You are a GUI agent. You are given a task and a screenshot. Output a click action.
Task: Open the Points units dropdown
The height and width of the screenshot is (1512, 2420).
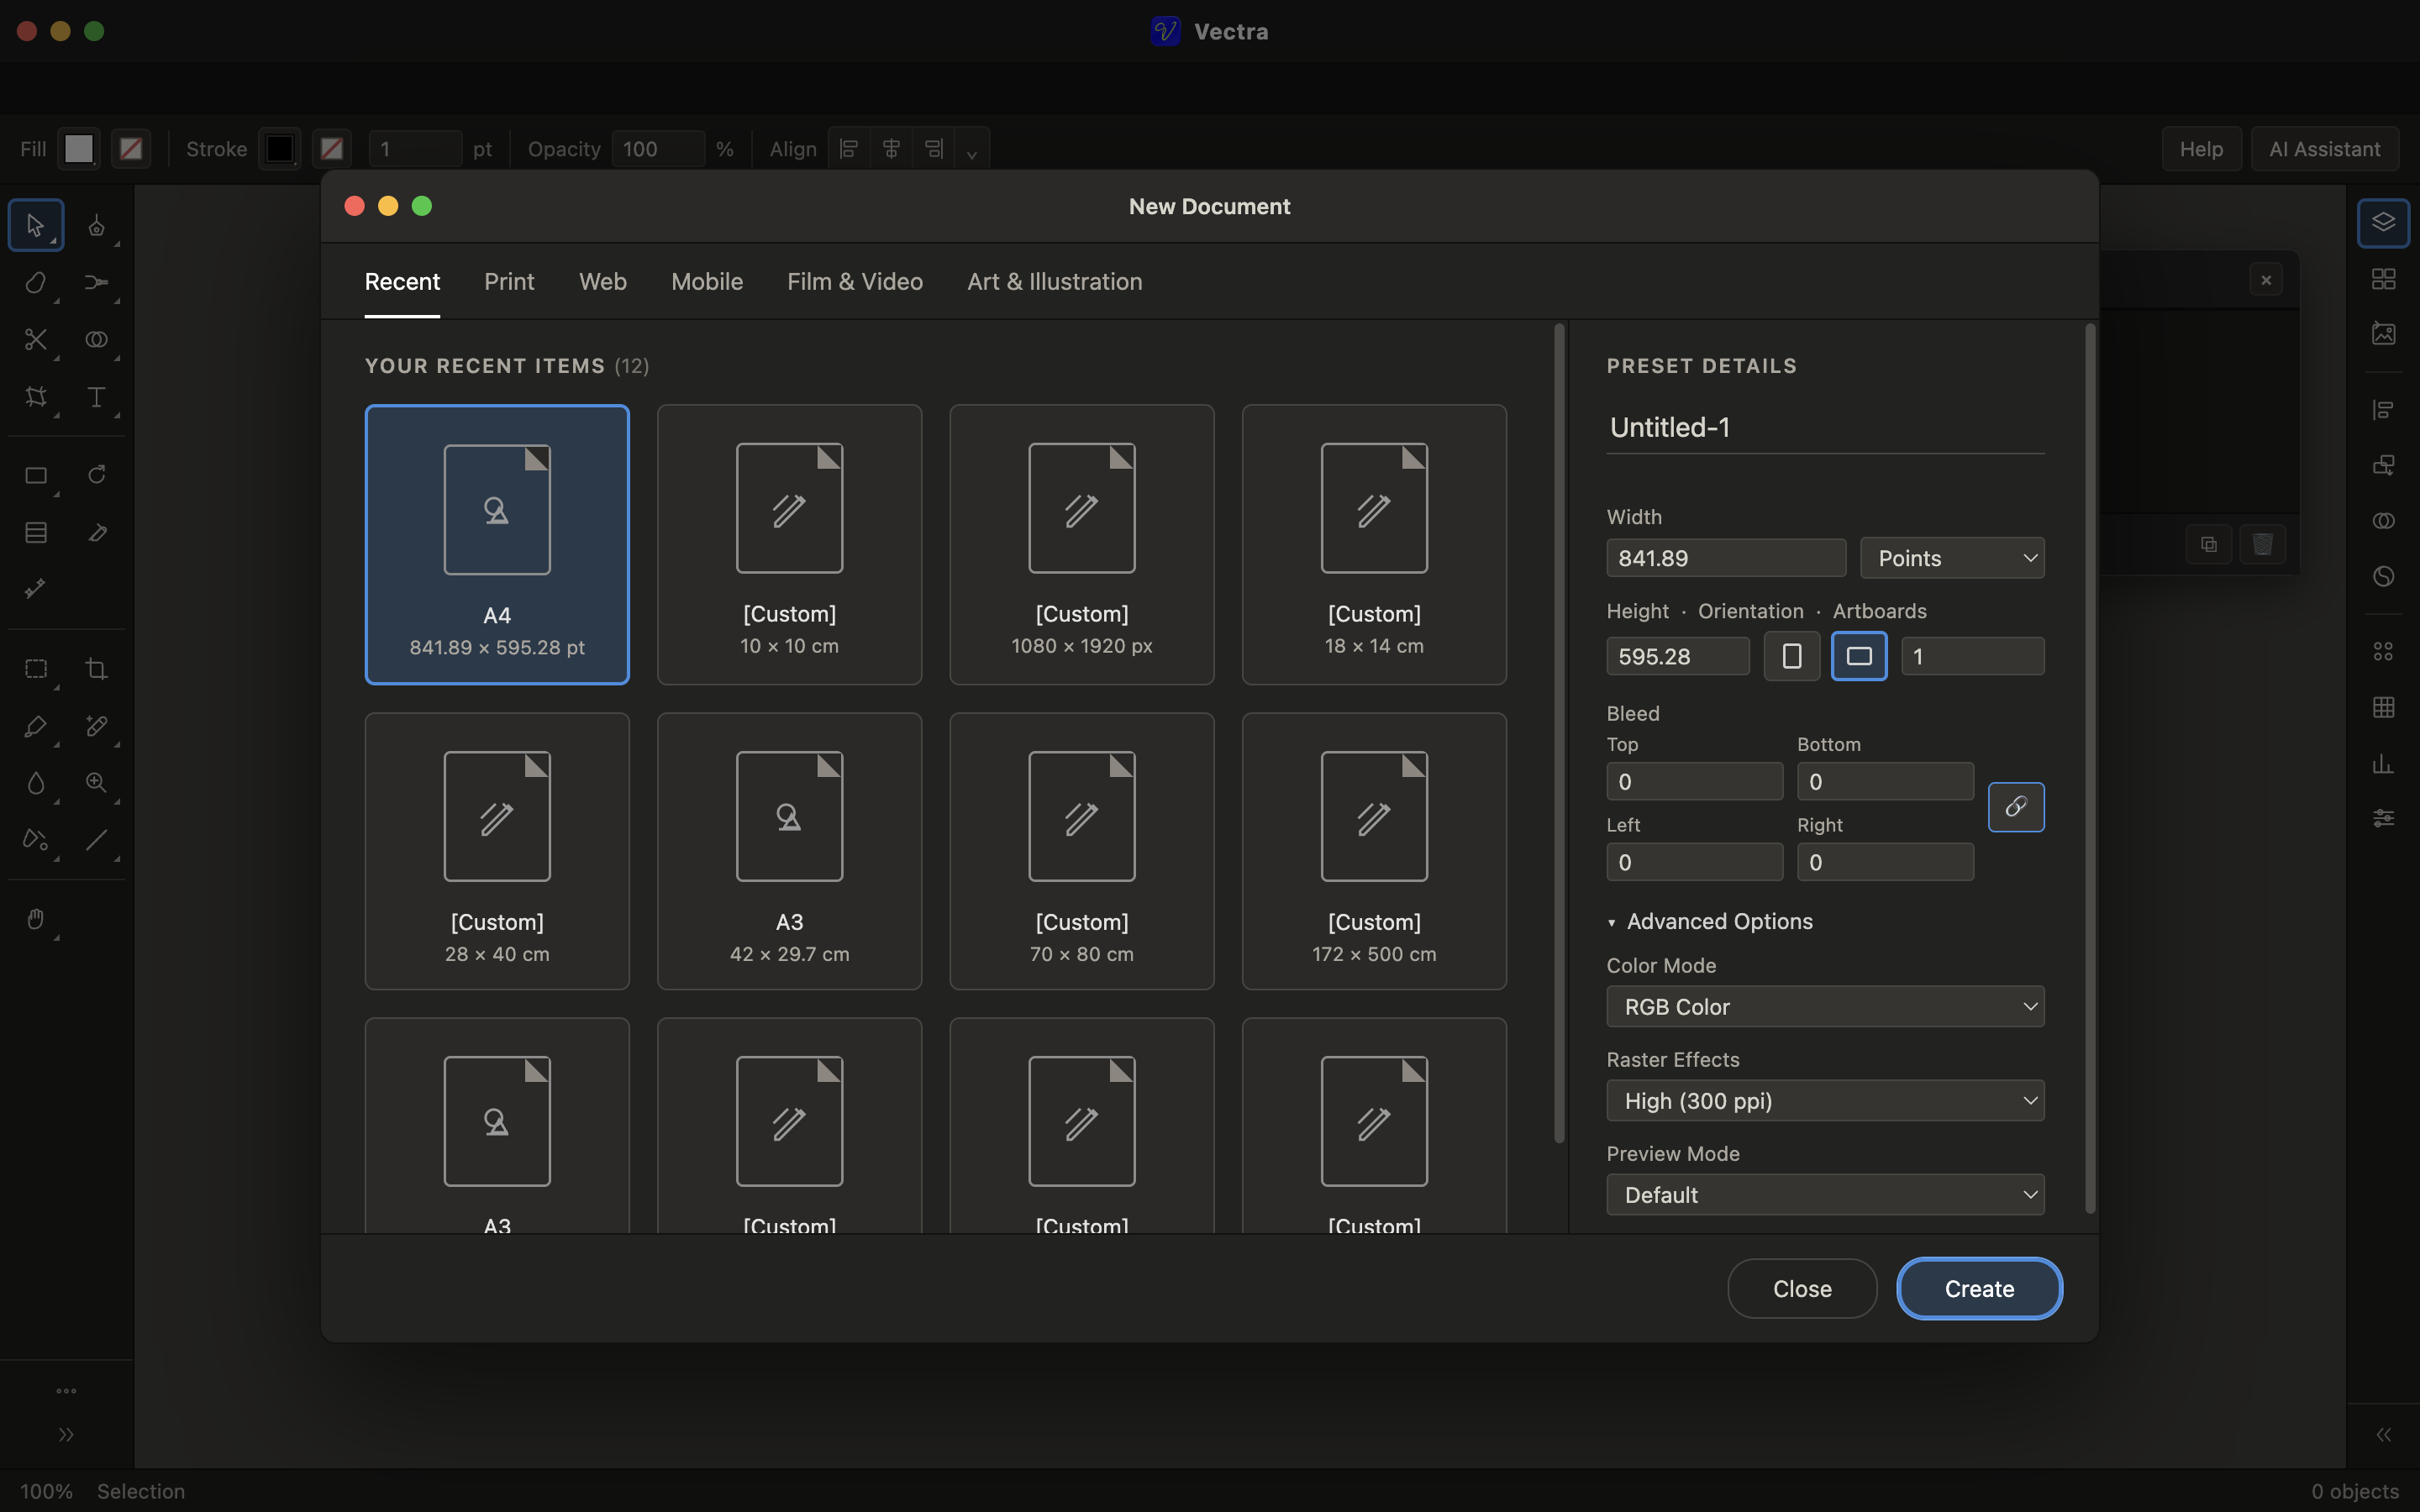coord(1952,558)
